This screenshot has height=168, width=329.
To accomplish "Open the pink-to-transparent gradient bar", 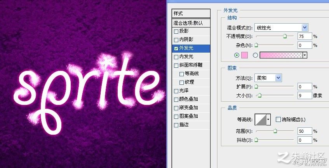I will pos(281,55).
